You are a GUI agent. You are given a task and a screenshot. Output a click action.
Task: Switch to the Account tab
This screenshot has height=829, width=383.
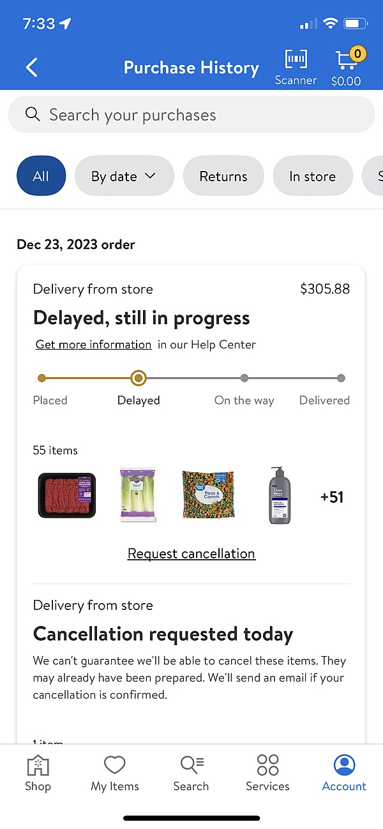[344, 772]
